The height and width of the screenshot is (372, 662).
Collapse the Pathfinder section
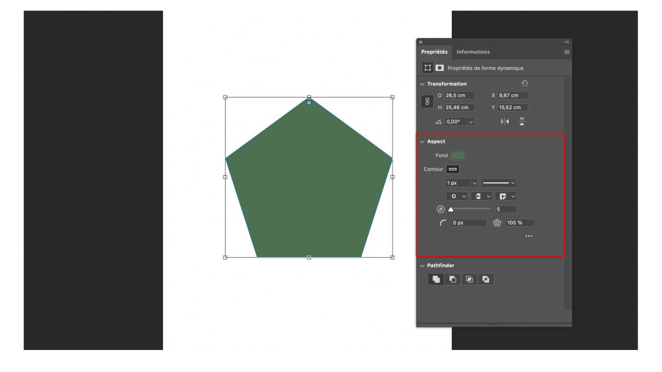(x=422, y=265)
